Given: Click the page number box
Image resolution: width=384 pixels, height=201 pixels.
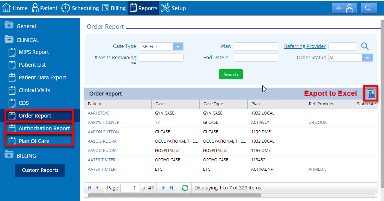Looking at the screenshot, I should click(130, 188).
